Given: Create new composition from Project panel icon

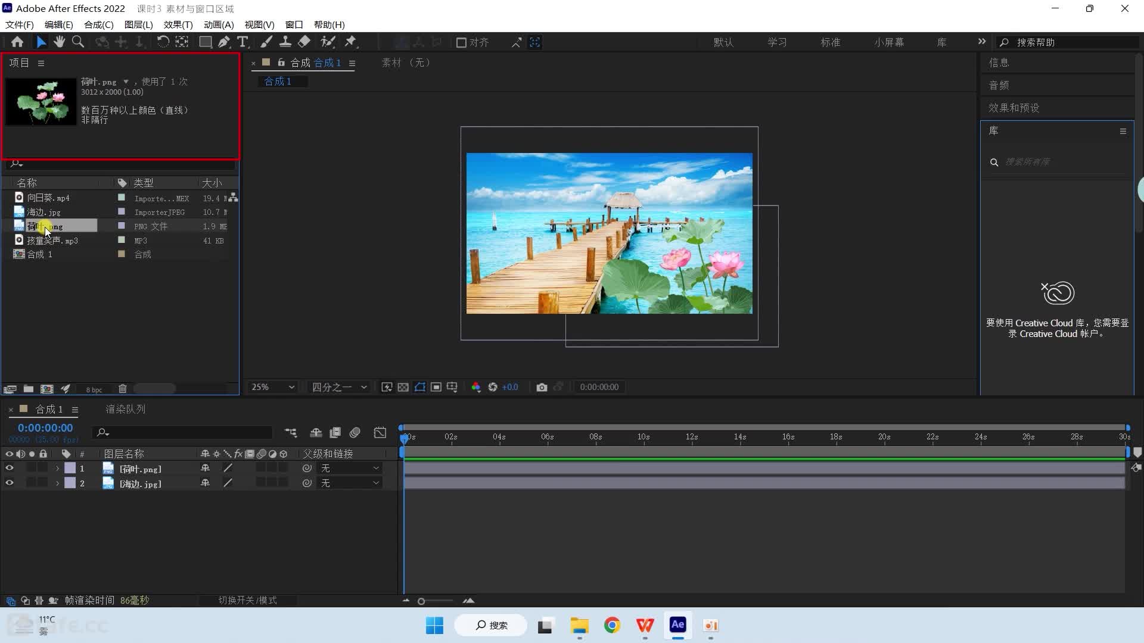Looking at the screenshot, I should click(x=46, y=389).
